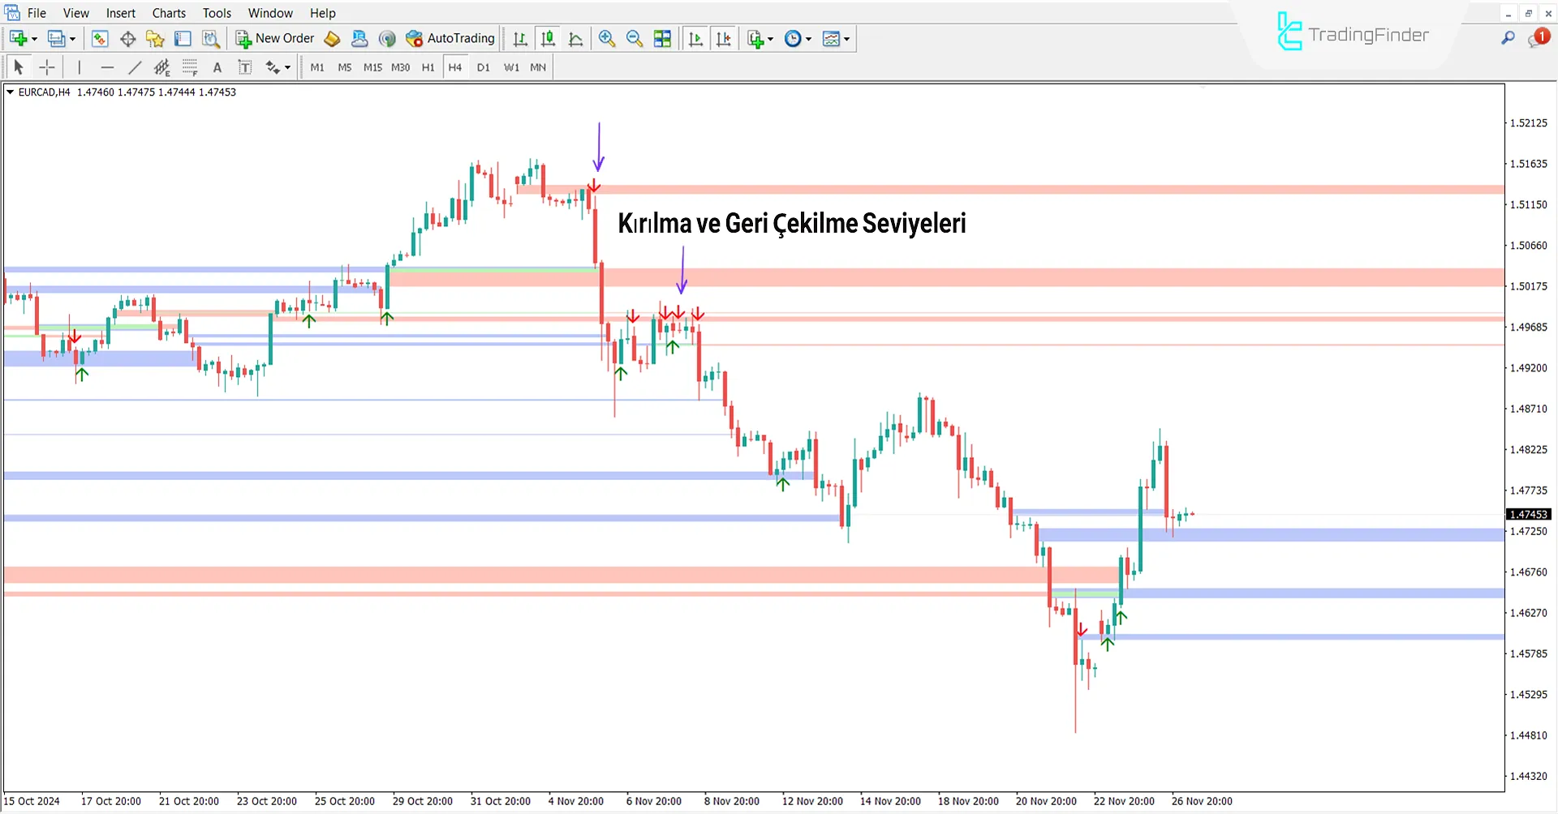The image size is (1558, 814).
Task: Expand the new chart dropdown arrow
Action: click(34, 39)
